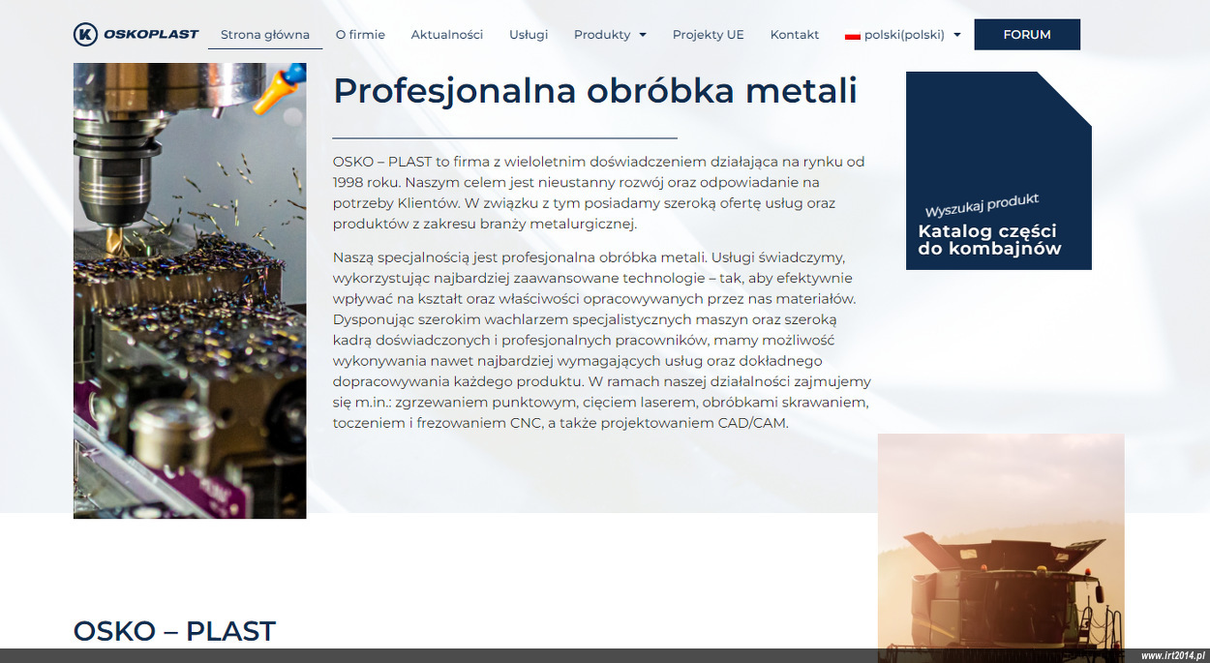1210x663 pixels.
Task: Select Usługi in the top menu
Action: coord(529,35)
